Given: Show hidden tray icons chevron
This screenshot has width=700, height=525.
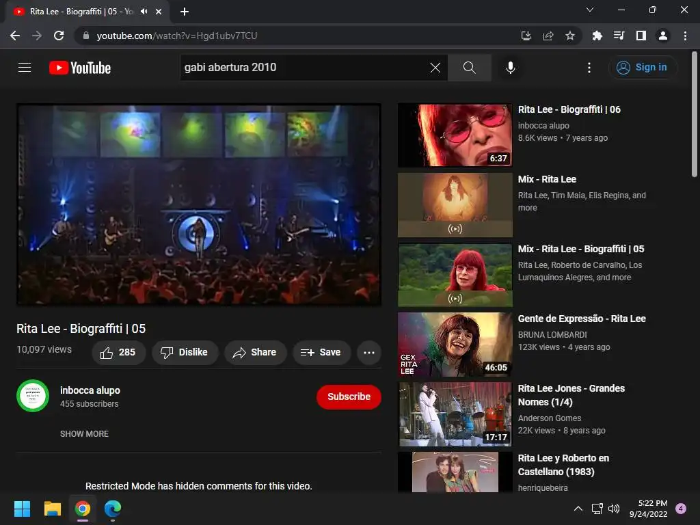Looking at the screenshot, I should [x=578, y=509].
